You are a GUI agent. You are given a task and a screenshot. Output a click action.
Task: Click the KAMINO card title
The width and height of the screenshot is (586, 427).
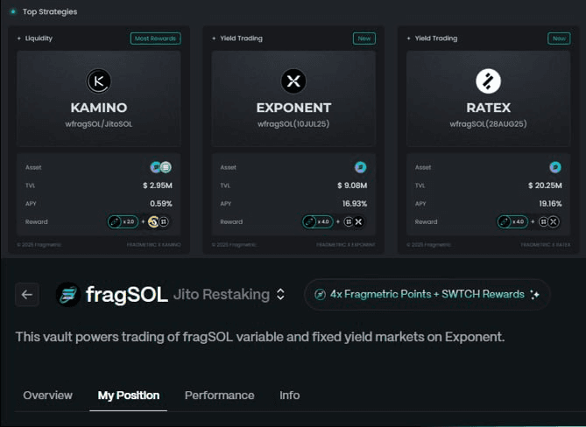[x=99, y=108]
